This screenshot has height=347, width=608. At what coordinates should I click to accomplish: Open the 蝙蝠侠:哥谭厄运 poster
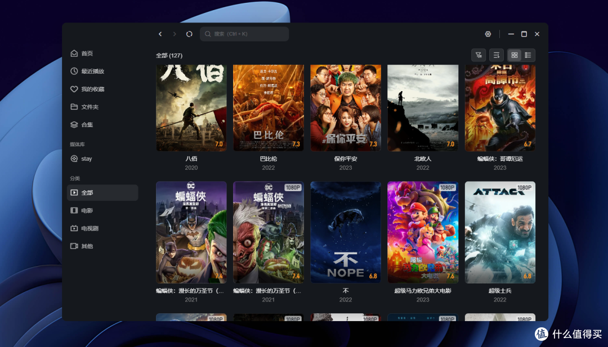tap(500, 107)
